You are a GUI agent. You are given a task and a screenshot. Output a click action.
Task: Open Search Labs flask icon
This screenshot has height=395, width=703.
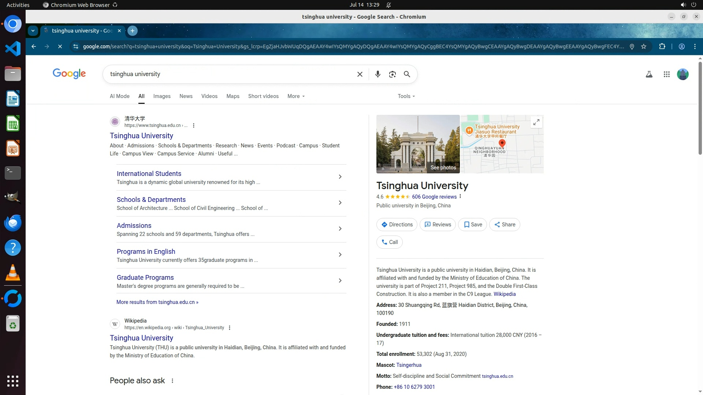tap(649, 74)
